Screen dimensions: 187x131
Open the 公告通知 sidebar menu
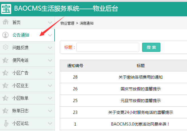click(x=27, y=35)
